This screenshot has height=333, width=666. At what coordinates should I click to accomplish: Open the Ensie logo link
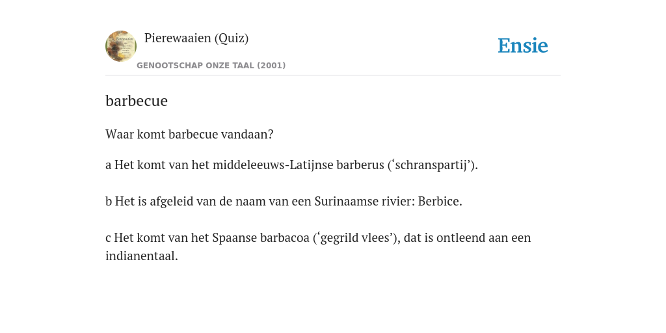523,46
